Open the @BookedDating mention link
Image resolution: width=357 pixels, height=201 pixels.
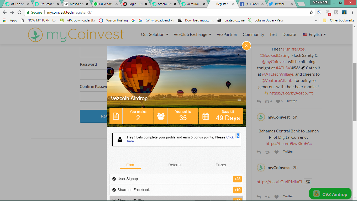[275, 55]
